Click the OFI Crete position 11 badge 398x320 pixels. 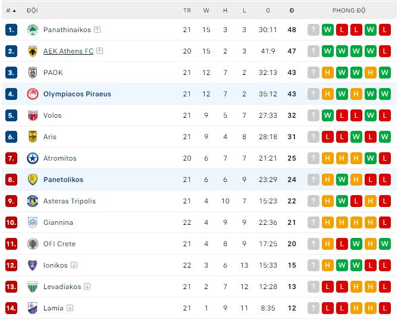click(x=11, y=244)
